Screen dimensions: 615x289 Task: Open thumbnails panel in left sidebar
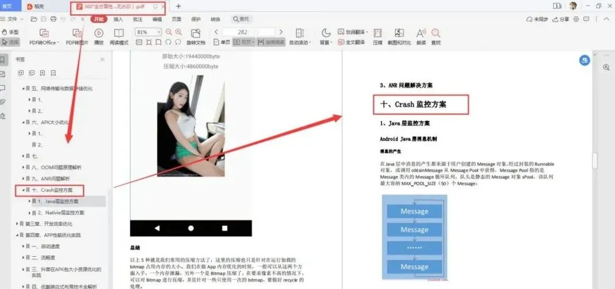coord(3,74)
